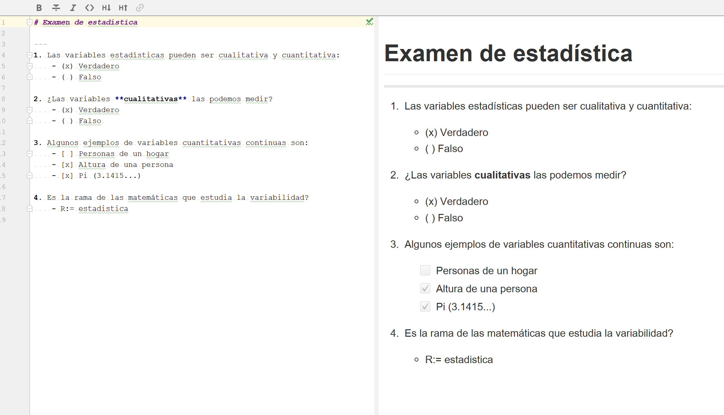This screenshot has width=724, height=415.
Task: Insert inline code formatting
Action: pos(90,8)
